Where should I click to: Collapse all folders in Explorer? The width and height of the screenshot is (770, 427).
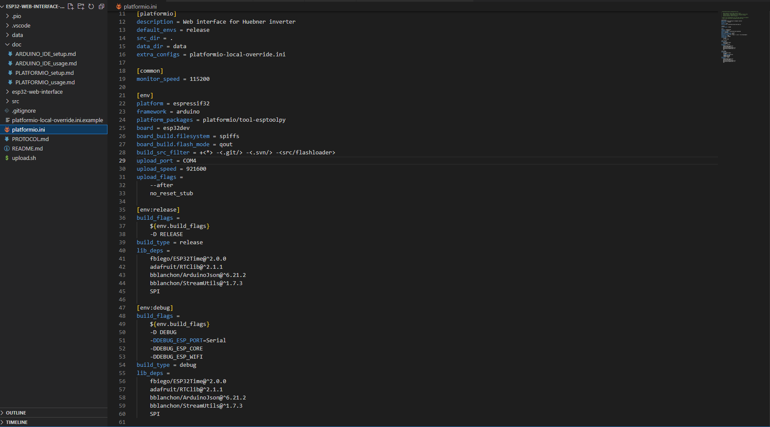(x=101, y=6)
